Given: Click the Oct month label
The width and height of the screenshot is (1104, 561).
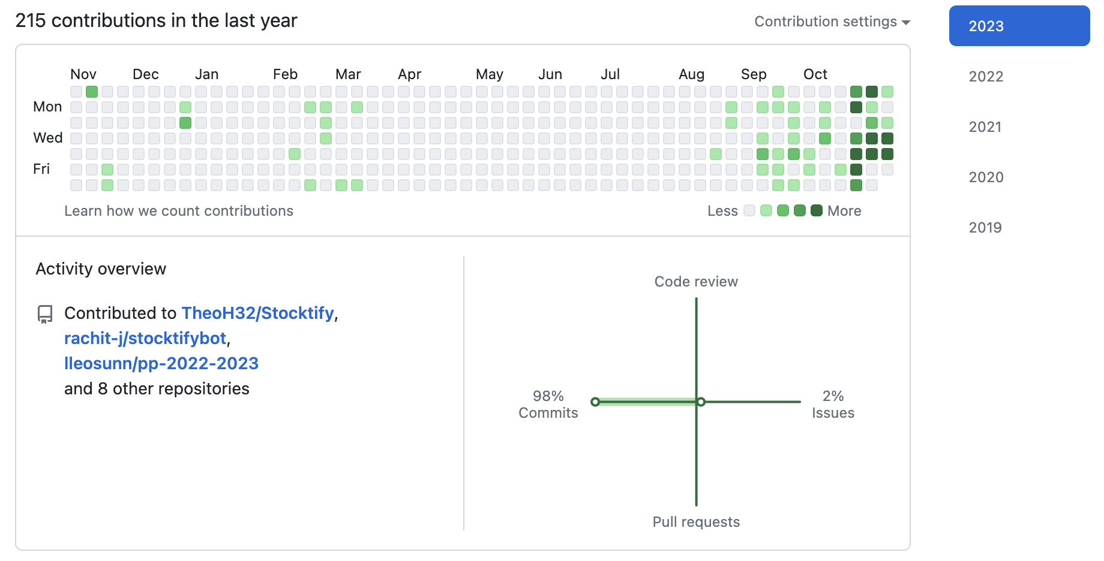Looking at the screenshot, I should (815, 74).
